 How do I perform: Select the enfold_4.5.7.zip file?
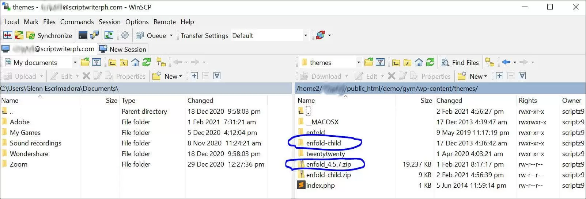pos(328,164)
